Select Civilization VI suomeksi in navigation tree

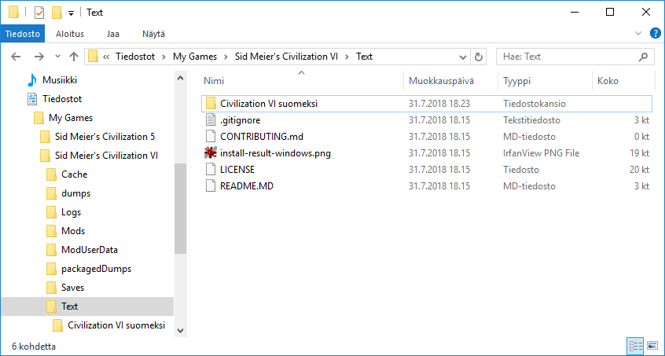pos(116,325)
